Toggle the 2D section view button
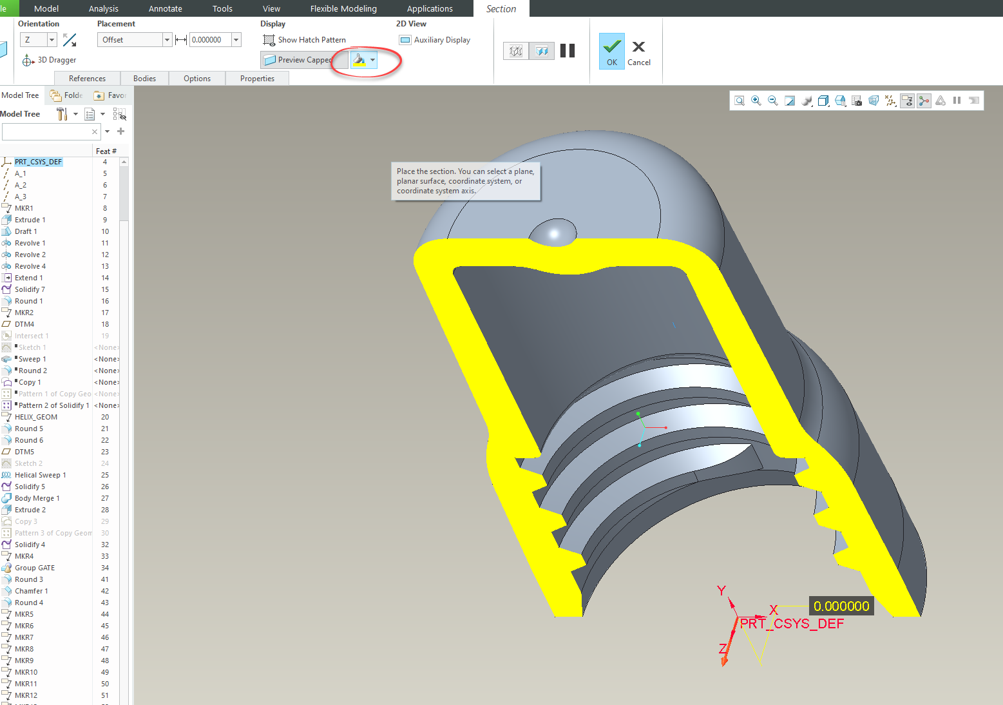The width and height of the screenshot is (1003, 705). [x=541, y=50]
